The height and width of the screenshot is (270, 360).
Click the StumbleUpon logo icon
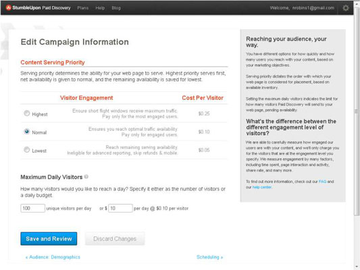9,7
